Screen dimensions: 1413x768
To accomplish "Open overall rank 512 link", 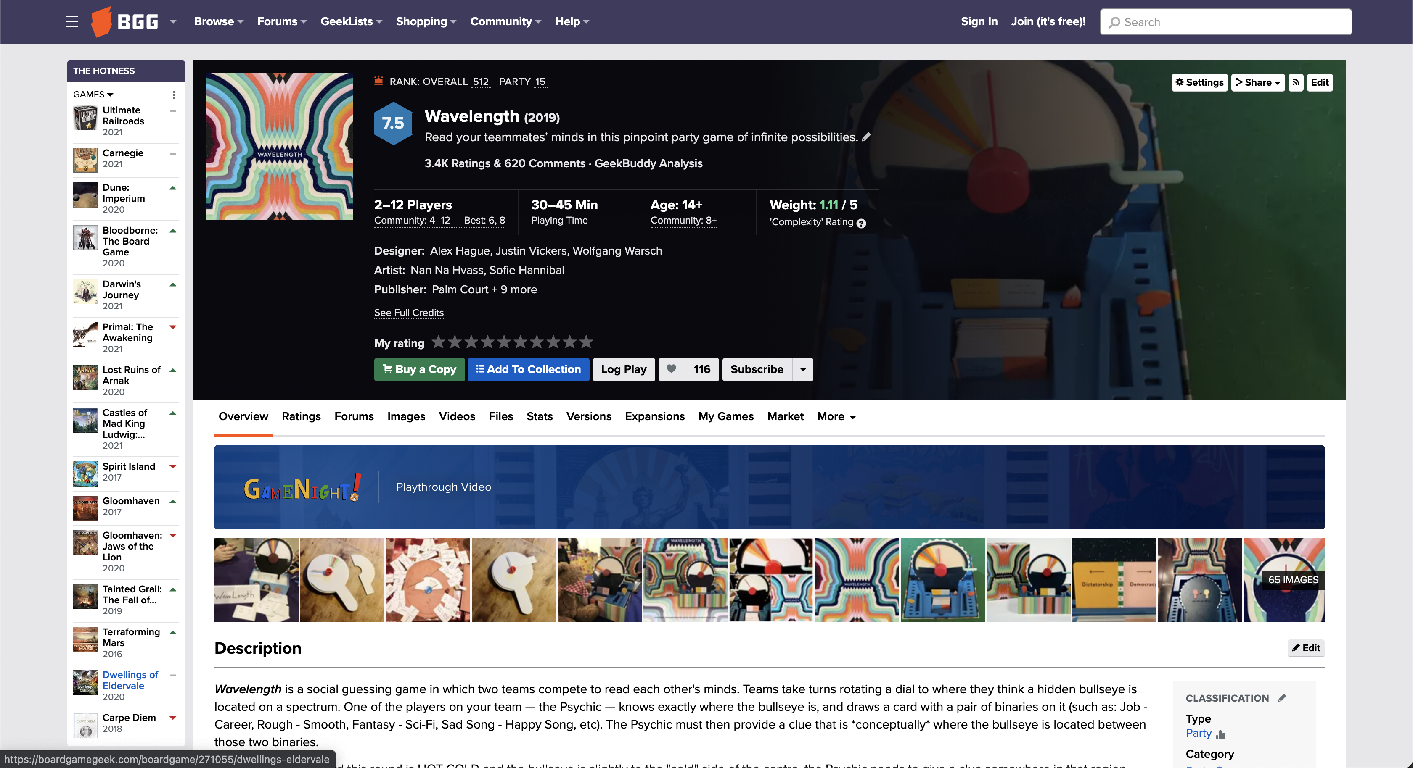I will [481, 82].
